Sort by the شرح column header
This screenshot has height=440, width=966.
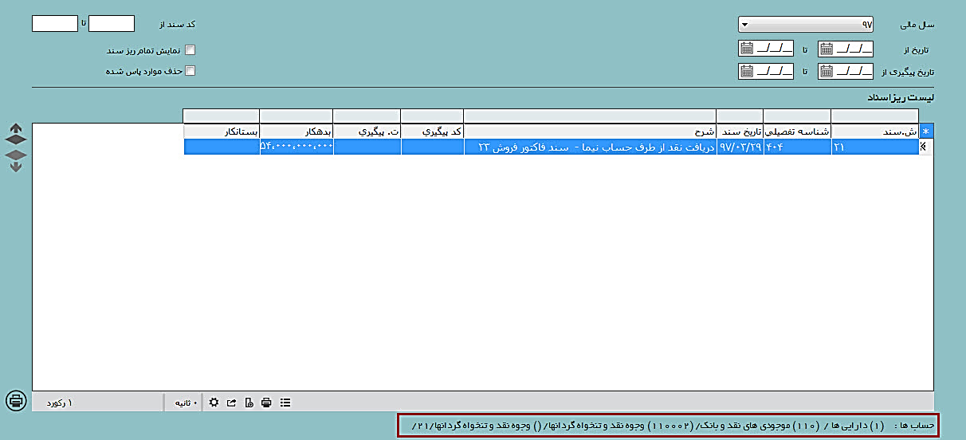click(590, 132)
